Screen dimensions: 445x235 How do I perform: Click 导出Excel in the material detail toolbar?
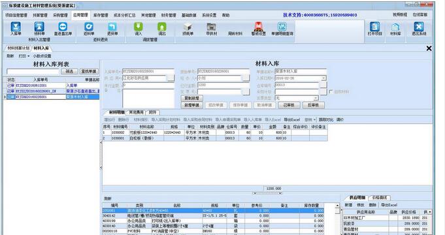[x=291, y=119]
